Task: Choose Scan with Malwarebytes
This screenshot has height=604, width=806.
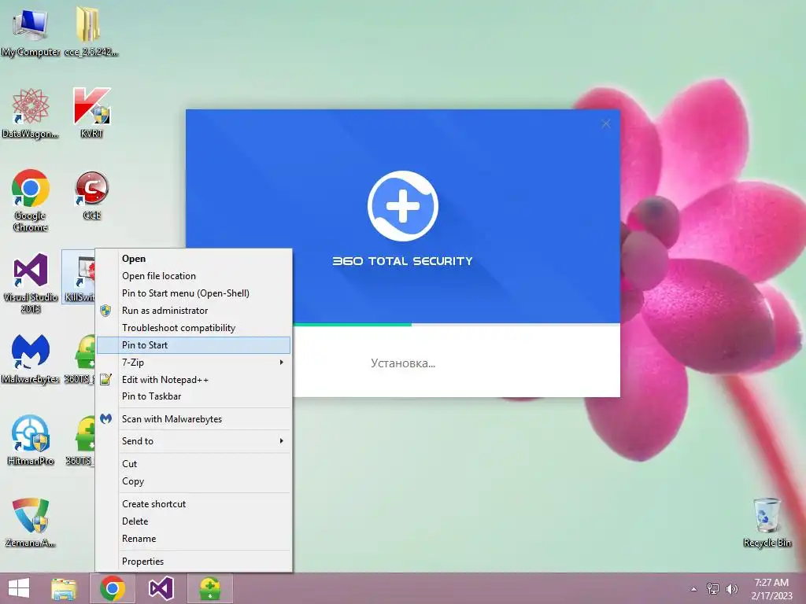Action: pyautogui.click(x=194, y=419)
